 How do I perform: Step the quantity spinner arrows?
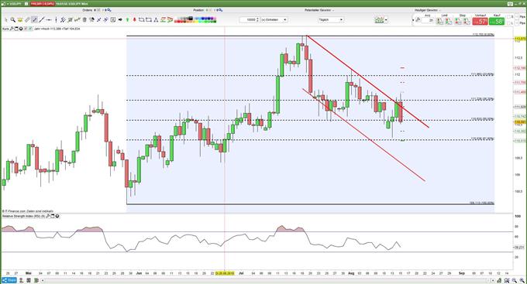pos(257,20)
